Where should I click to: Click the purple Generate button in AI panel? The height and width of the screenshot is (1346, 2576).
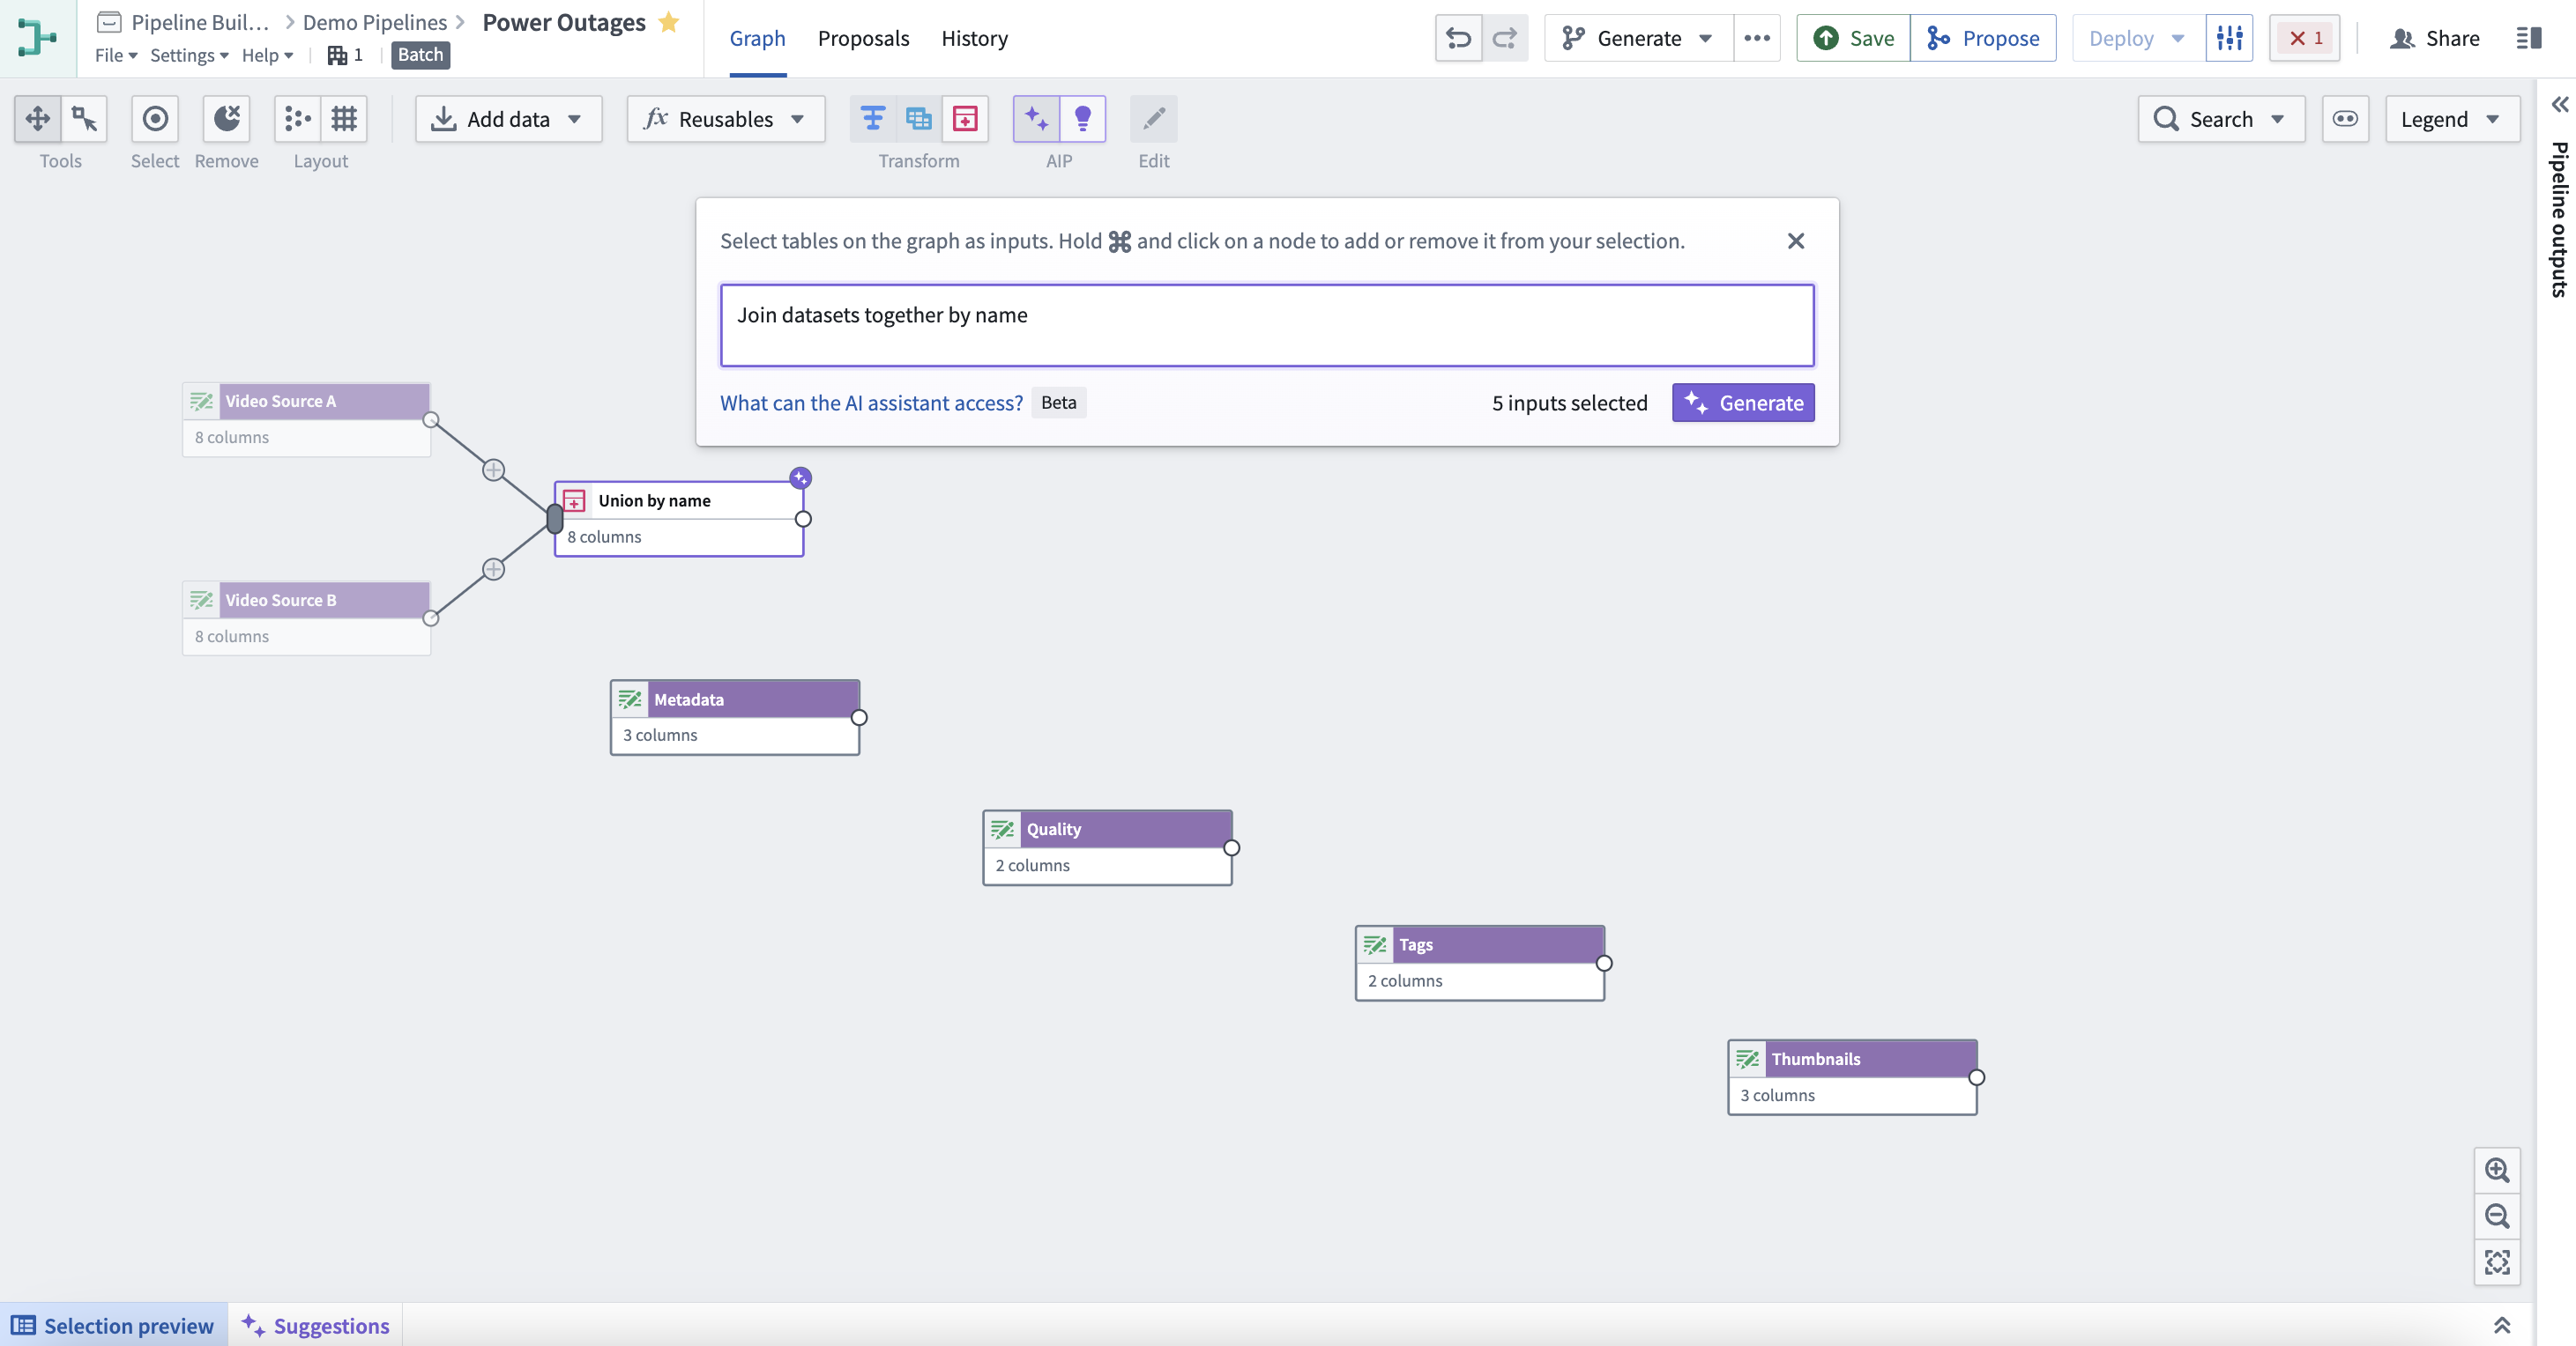pyautogui.click(x=1743, y=403)
